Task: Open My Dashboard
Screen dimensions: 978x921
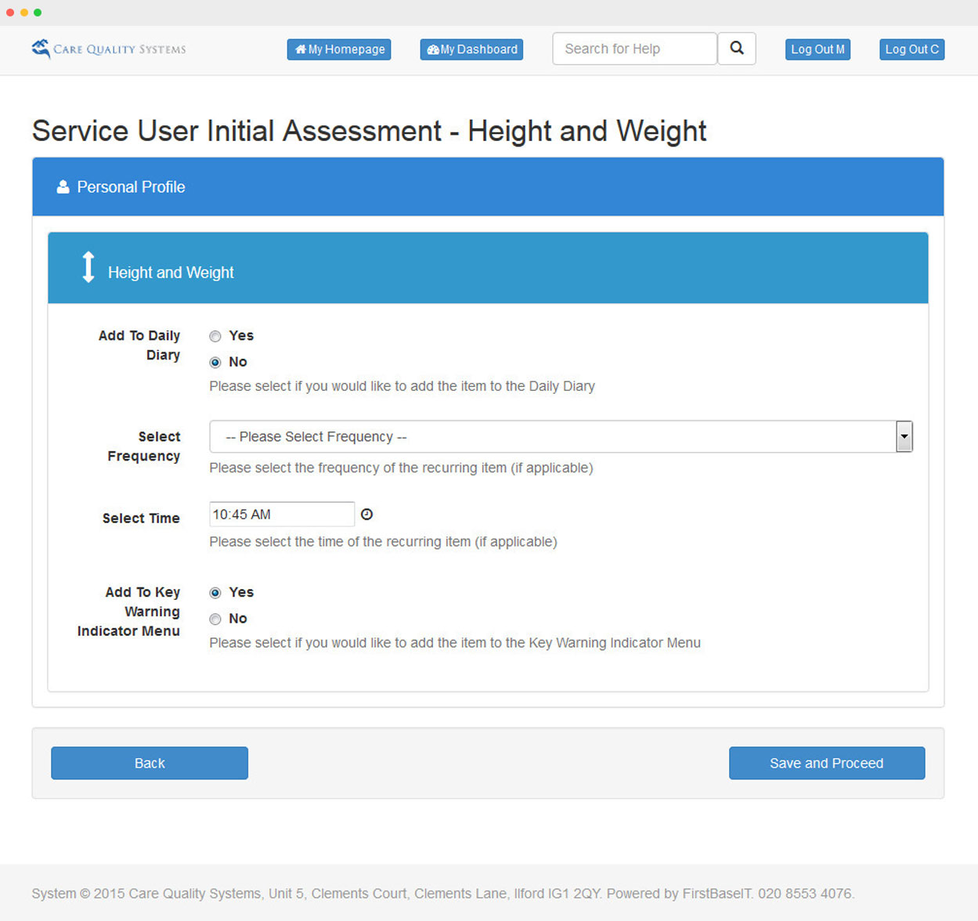Action: [471, 49]
